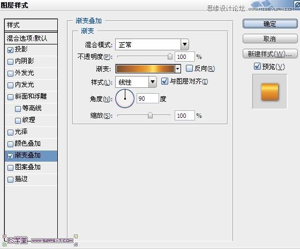Toggle the 预览(V) preview checkbox
The height and width of the screenshot is (249, 300).
point(257,66)
